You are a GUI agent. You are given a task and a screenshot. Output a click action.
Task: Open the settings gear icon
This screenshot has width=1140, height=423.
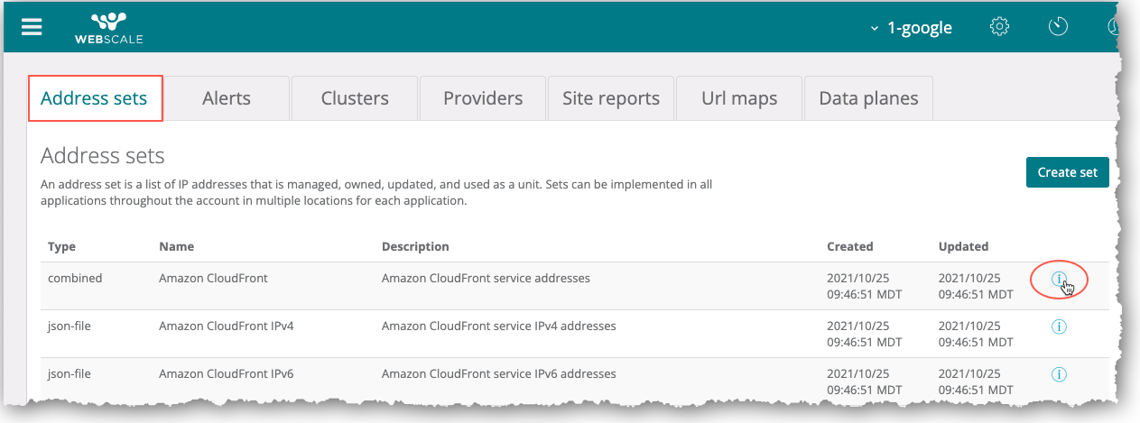(999, 27)
